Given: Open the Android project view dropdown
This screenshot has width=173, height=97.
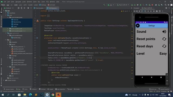Looking at the screenshot, I should coord(9,8).
